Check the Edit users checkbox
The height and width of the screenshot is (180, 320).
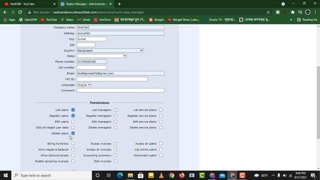73,121
